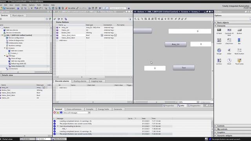Image resolution: width=251 pixels, height=141 pixels.
Task: Switch to the Analog alarms tab
Action: 80,81
